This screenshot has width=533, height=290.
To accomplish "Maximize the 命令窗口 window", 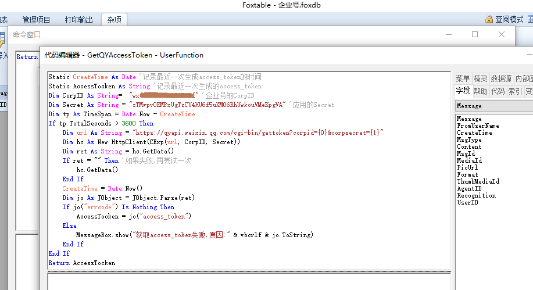I will 474,34.
